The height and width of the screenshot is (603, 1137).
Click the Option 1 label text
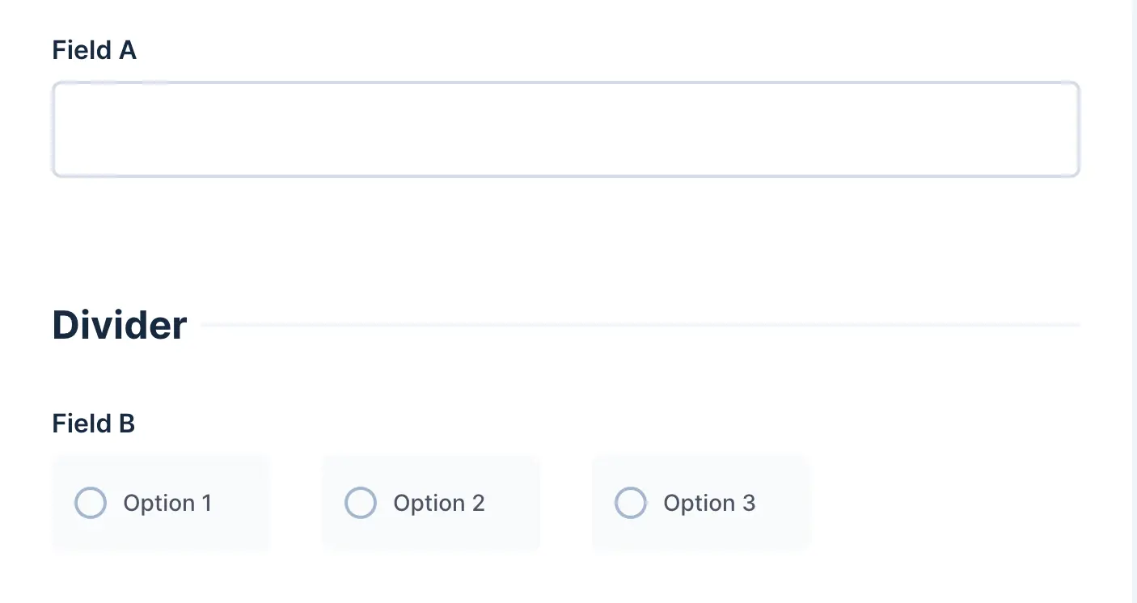[167, 503]
